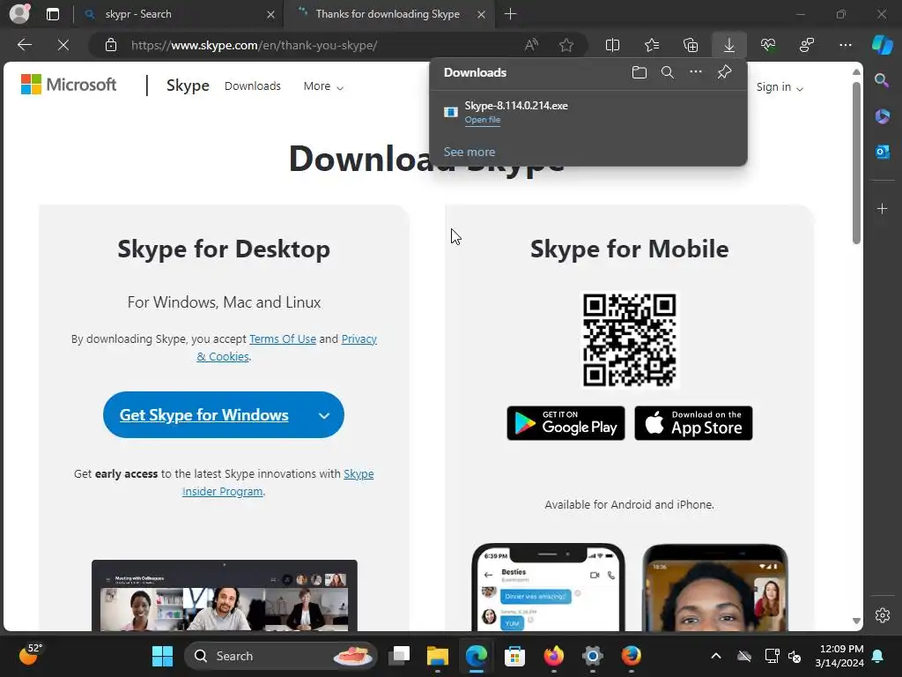The height and width of the screenshot is (677, 902).
Task: Open Edge Settings and more menu
Action: (846, 45)
